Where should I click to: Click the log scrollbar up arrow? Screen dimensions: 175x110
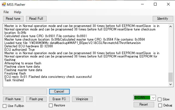pos(170,26)
